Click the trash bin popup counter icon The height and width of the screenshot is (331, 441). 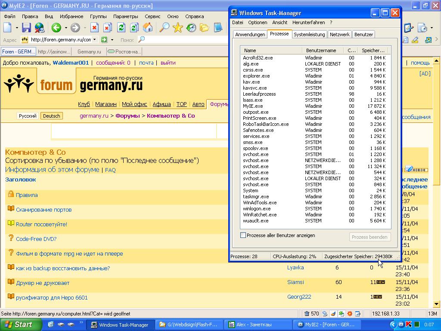click(x=307, y=313)
